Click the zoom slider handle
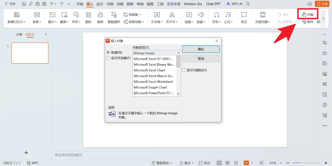This screenshot has height=166, width=332. click(x=301, y=163)
